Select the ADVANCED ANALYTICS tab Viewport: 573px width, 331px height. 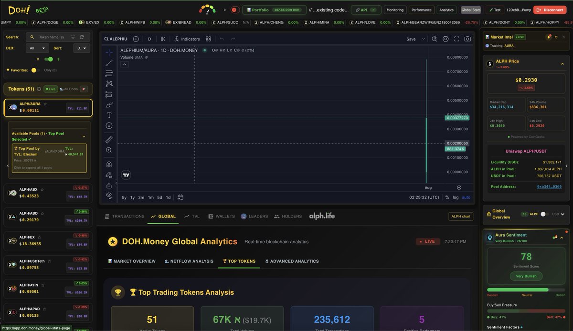(x=292, y=261)
